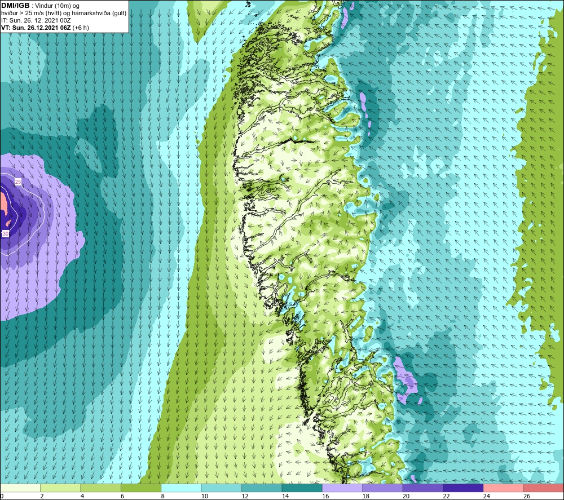Click the gust contour label '30'
Viewport: 564px width, 500px height.
tap(6, 233)
